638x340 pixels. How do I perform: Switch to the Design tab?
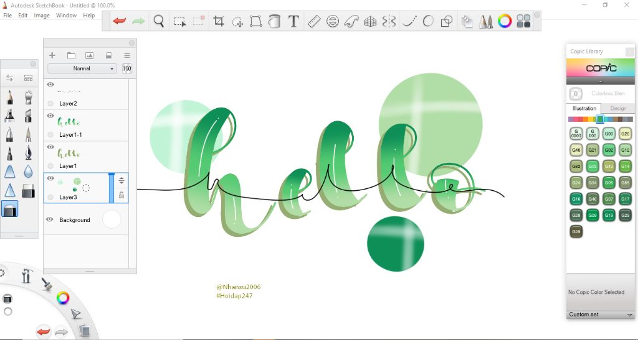pyautogui.click(x=618, y=108)
